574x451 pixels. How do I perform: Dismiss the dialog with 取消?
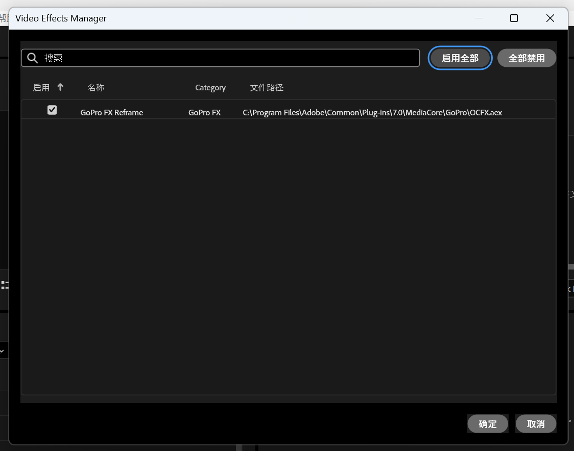tap(536, 424)
